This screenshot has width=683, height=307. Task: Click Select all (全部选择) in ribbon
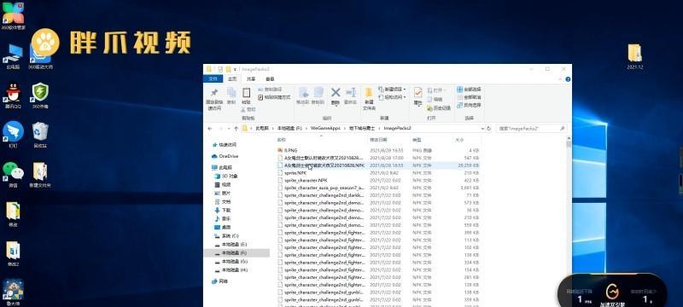pyautogui.click(x=469, y=90)
